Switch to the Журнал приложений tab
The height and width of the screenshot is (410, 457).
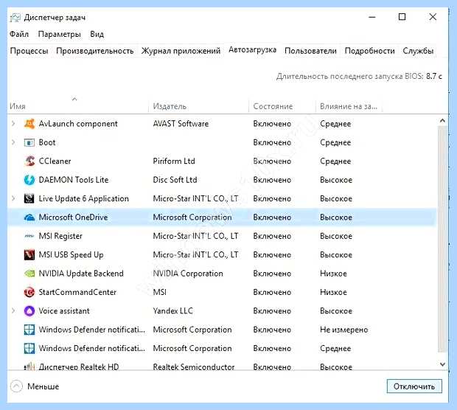181,51
